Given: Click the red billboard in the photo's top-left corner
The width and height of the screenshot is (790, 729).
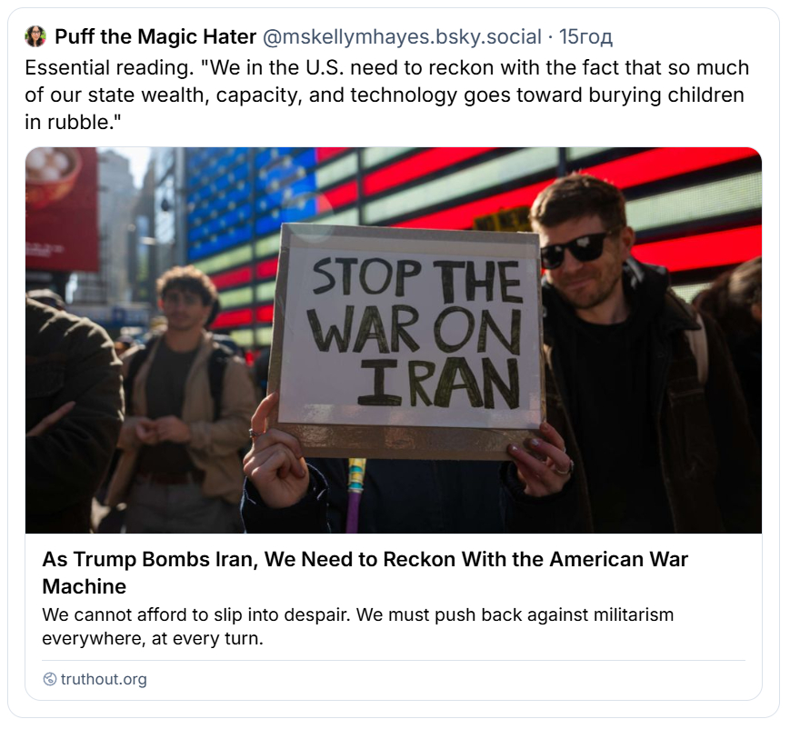Looking at the screenshot, I should [60, 209].
